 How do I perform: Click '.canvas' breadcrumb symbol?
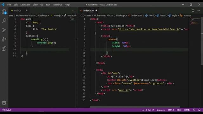point(187,16)
